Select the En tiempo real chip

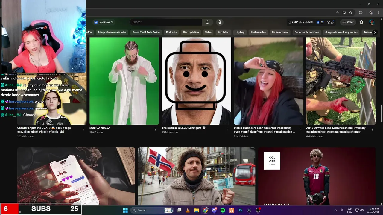pyautogui.click(x=280, y=32)
